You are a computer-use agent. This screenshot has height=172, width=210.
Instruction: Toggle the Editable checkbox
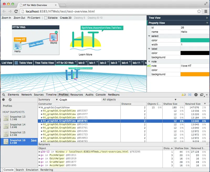(46, 18)
